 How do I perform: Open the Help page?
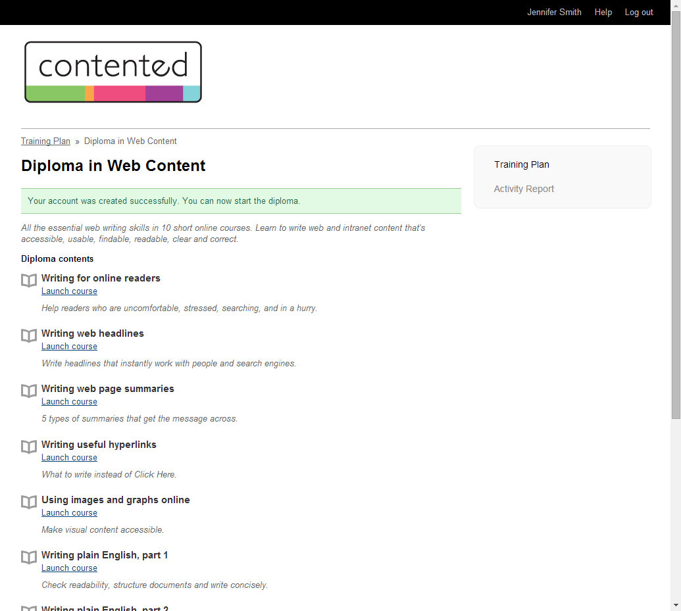tap(603, 12)
